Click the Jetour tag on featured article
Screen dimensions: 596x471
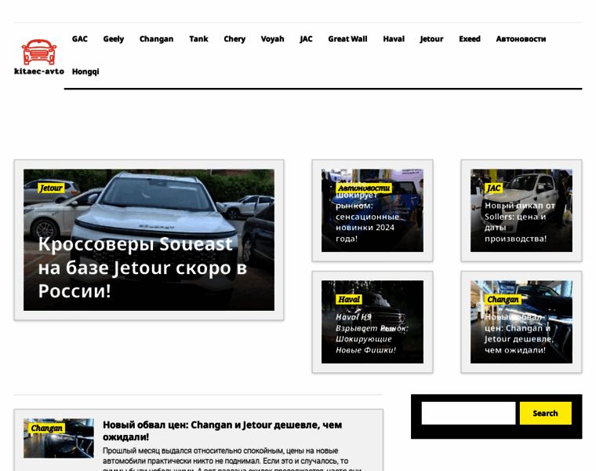[51, 188]
